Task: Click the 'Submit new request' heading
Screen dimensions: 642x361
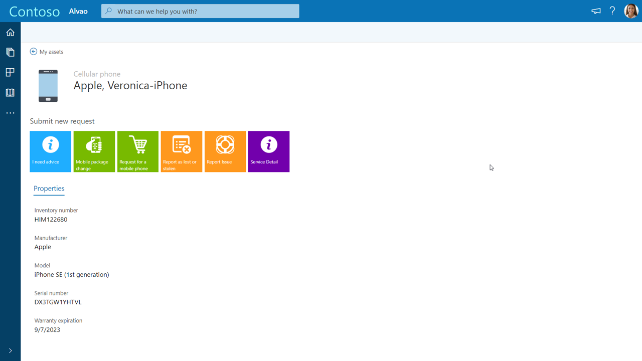Action: [62, 121]
